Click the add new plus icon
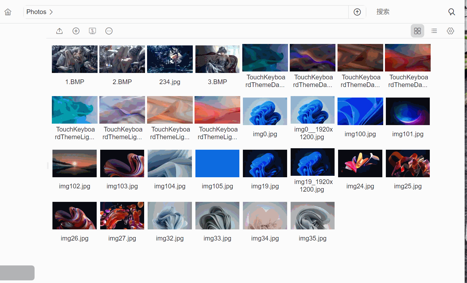Viewport: 467px width, 283px height. [x=76, y=31]
